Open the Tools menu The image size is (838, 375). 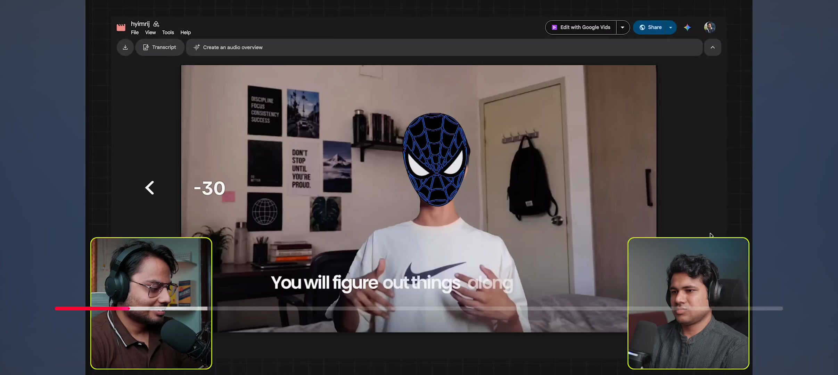pyautogui.click(x=168, y=32)
